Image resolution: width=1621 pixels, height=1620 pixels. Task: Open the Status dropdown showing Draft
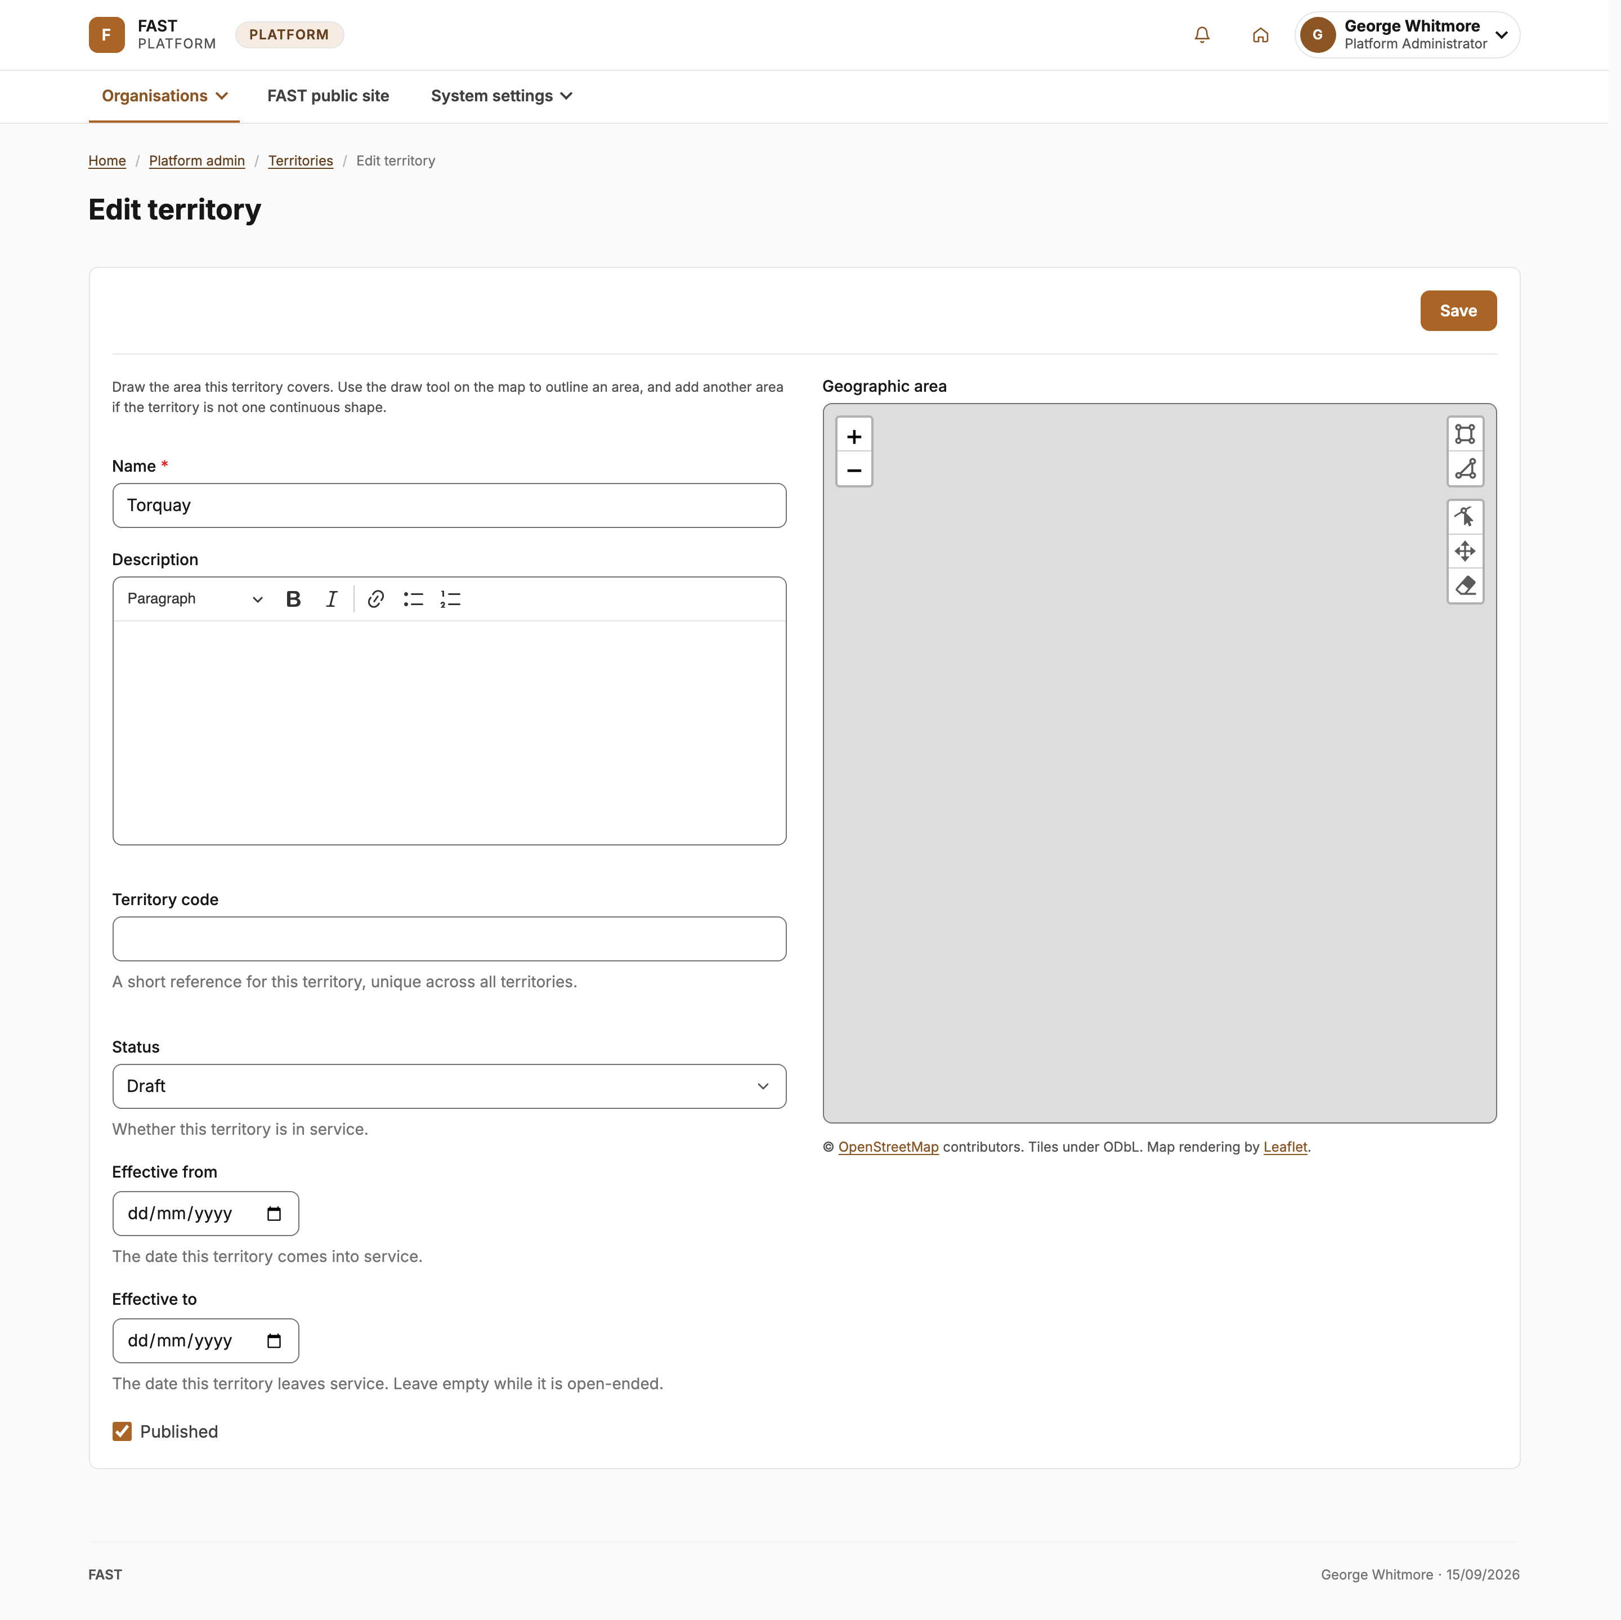pos(449,1086)
